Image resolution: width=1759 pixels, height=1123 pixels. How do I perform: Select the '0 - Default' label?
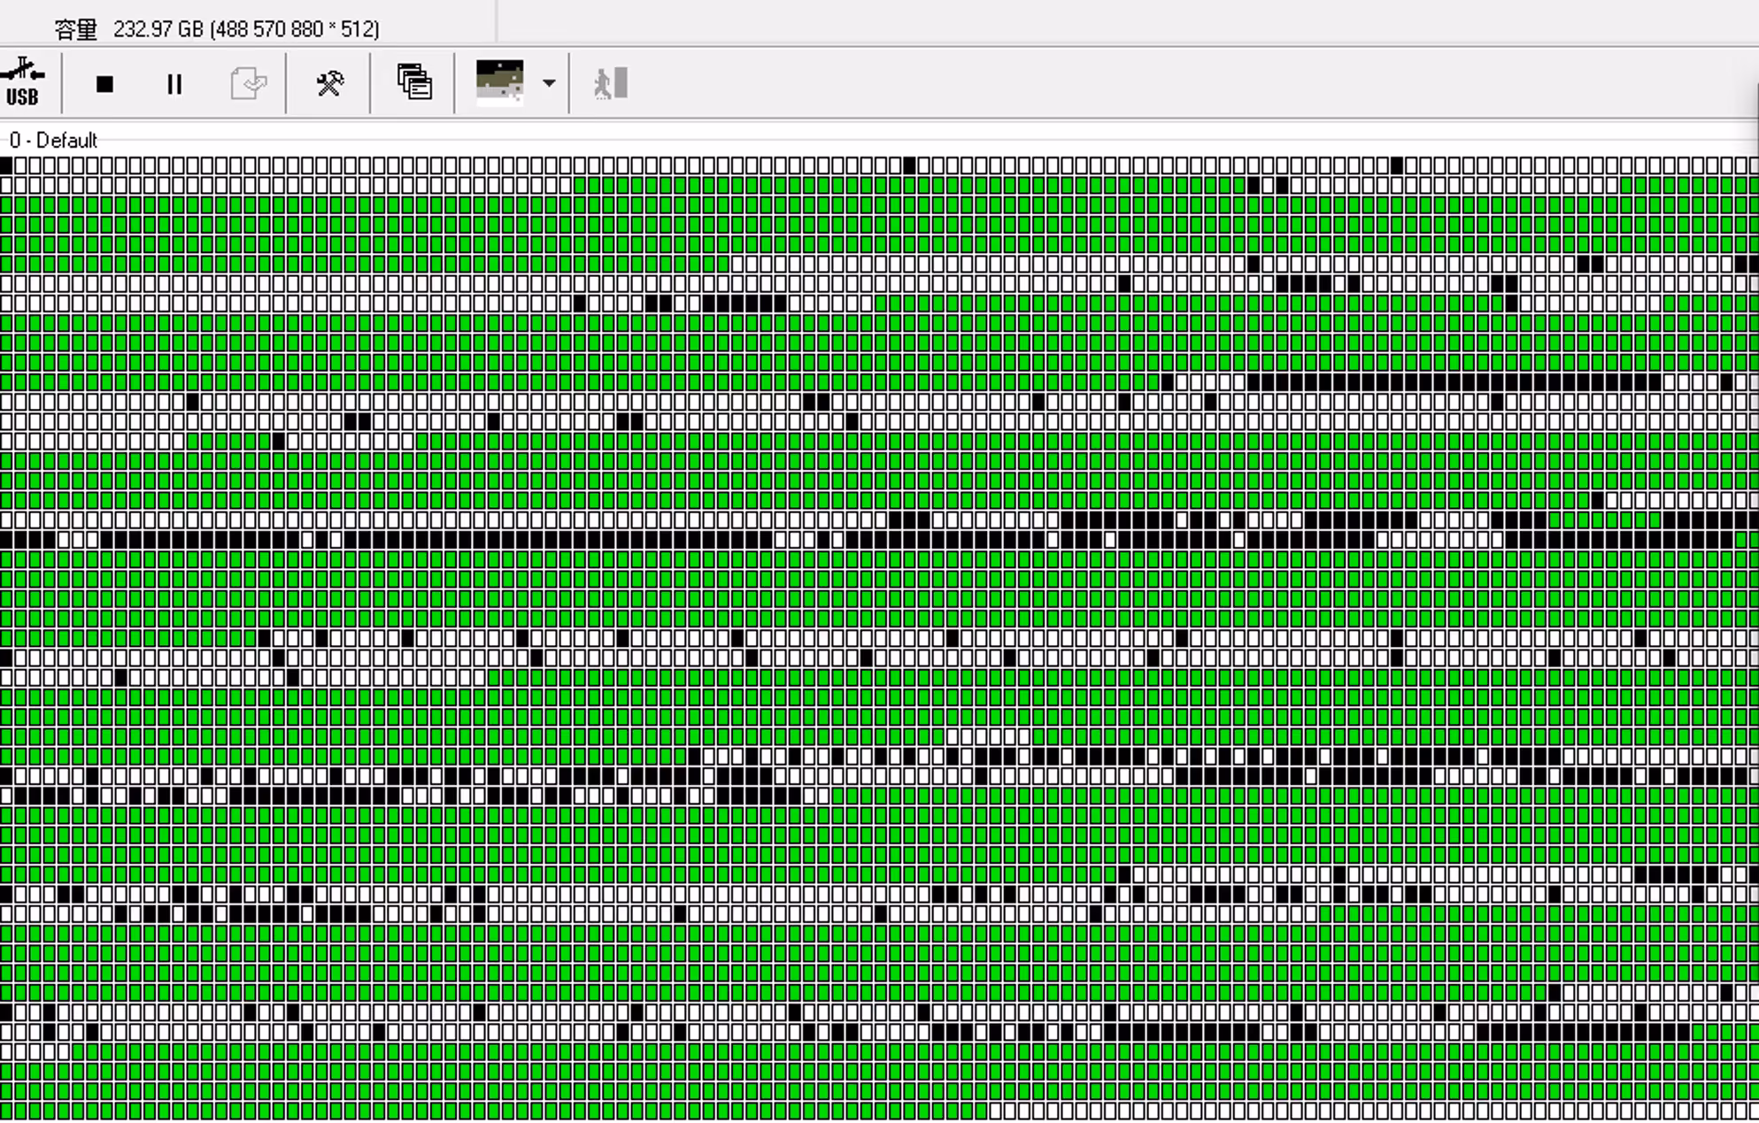[53, 140]
